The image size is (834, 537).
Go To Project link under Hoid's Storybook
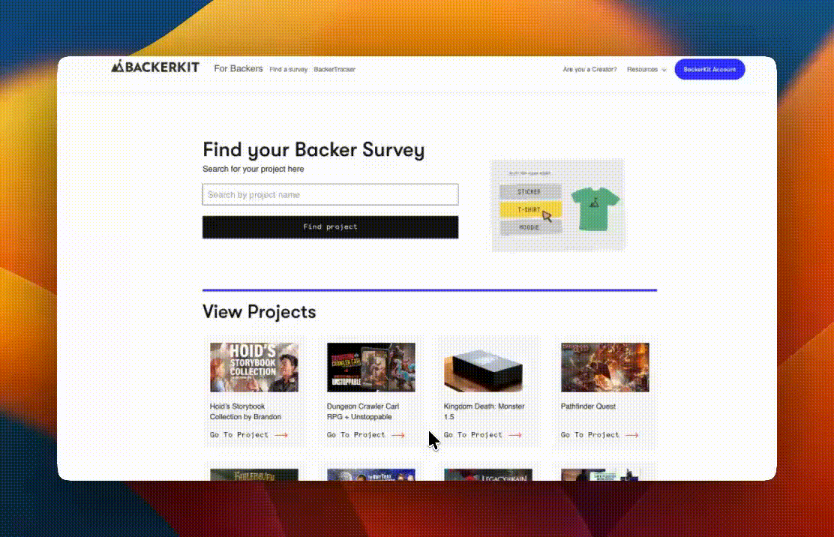[249, 435]
